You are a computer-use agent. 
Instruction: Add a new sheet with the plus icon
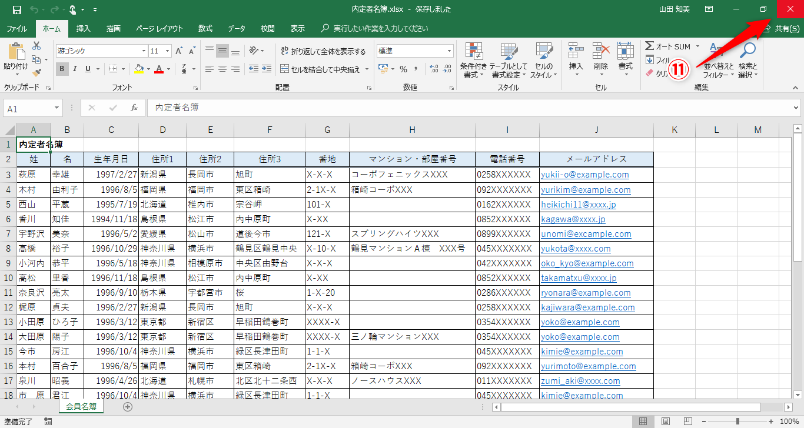coord(128,406)
